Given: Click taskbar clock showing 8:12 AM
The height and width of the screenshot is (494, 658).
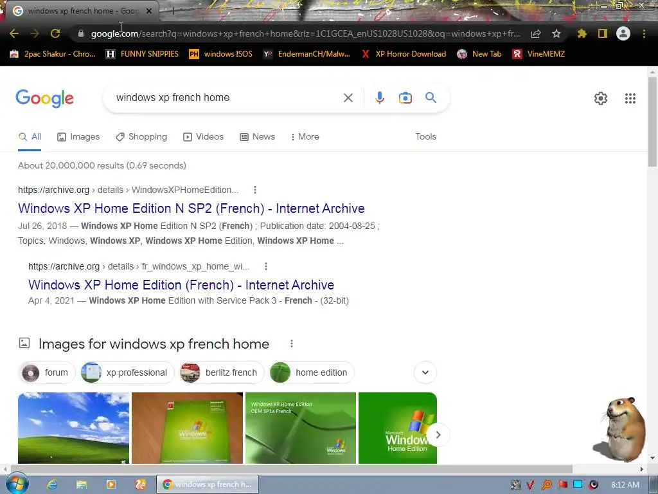Looking at the screenshot, I should tap(625, 485).
